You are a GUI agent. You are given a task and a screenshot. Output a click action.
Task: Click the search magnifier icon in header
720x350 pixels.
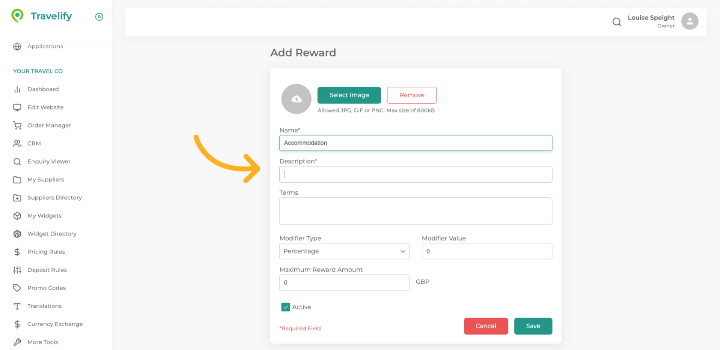616,22
